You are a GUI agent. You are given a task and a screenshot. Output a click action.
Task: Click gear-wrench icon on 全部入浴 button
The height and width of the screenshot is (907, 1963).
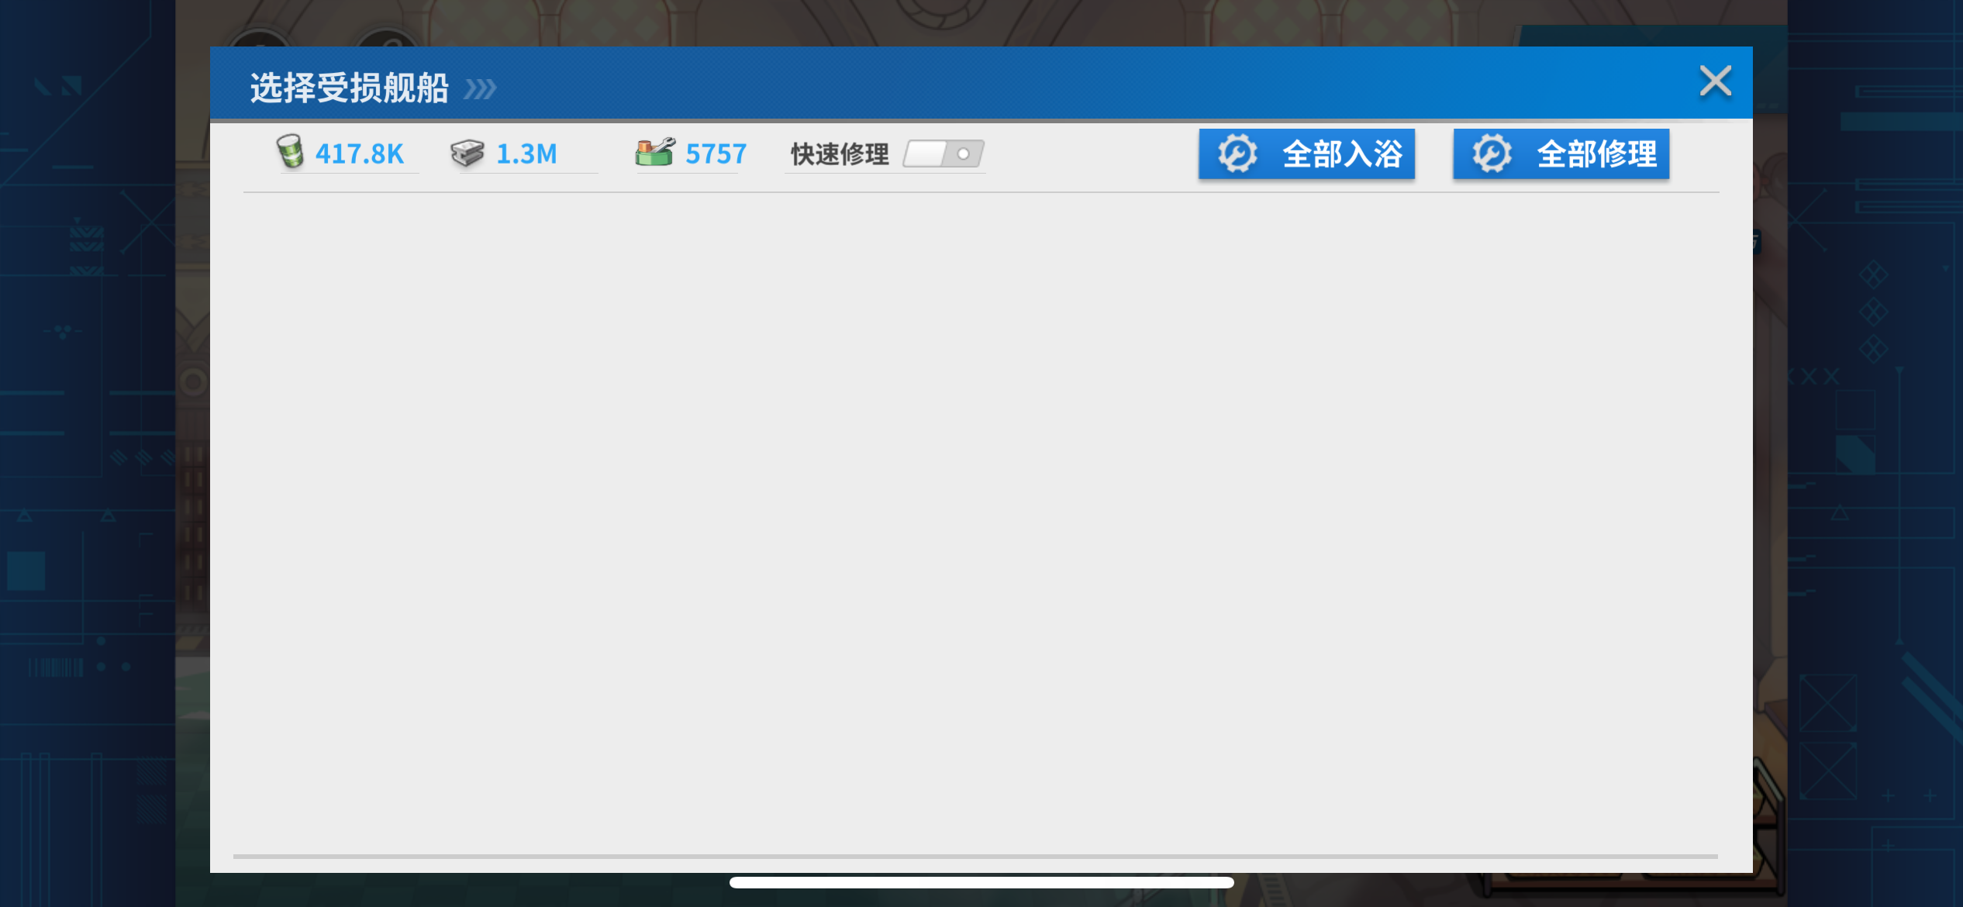click(x=1237, y=153)
